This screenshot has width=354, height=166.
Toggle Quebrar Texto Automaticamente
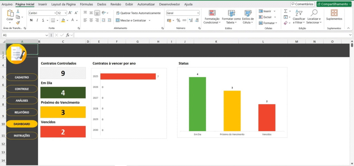138,13
